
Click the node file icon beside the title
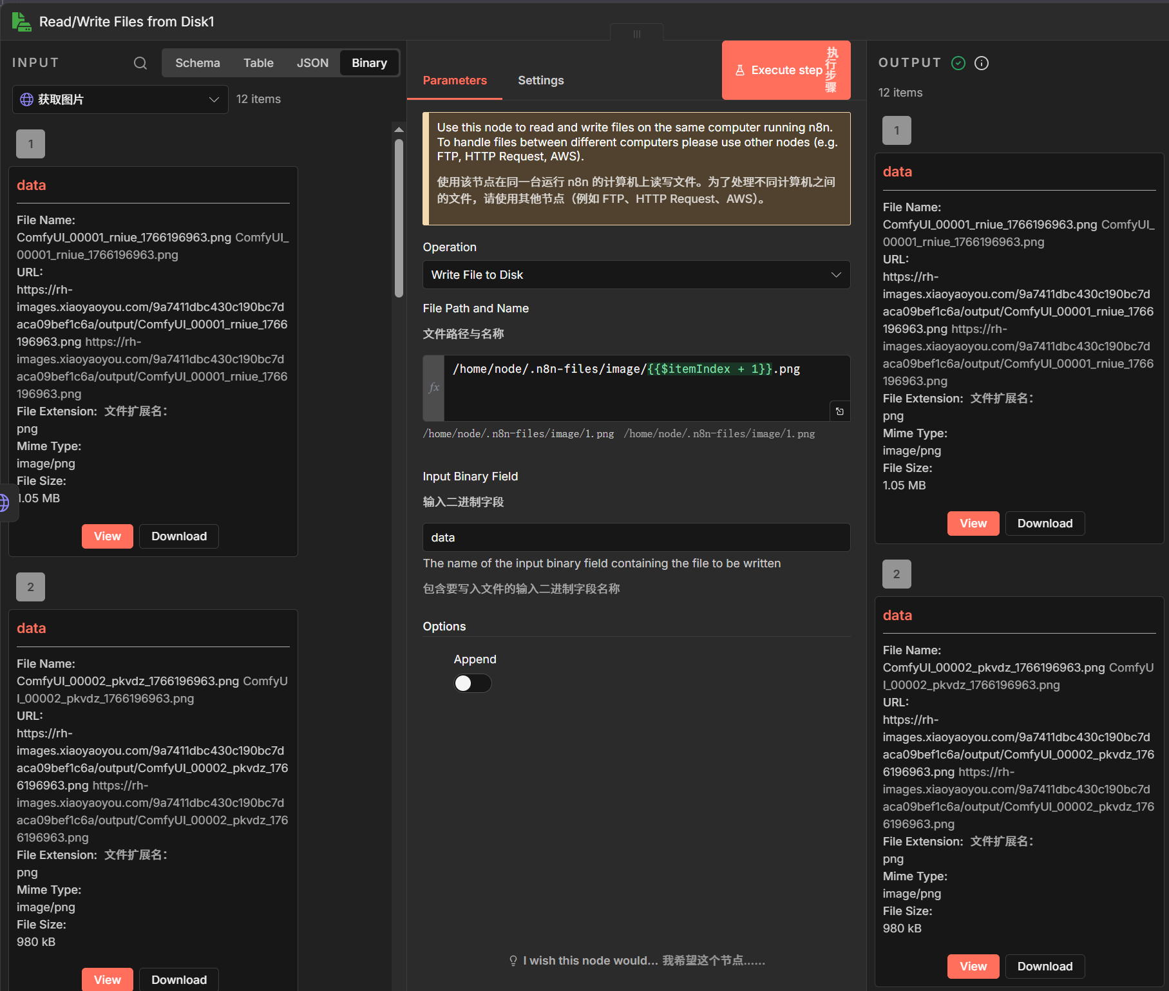pyautogui.click(x=21, y=22)
